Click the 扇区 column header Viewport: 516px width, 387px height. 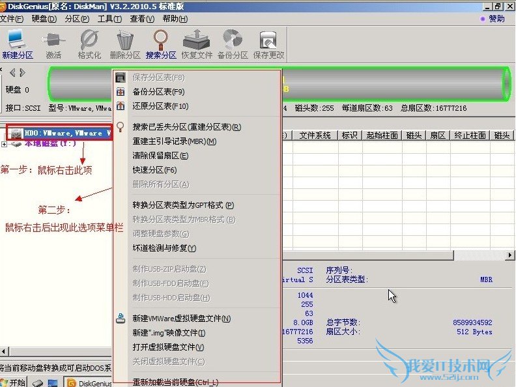(438, 136)
